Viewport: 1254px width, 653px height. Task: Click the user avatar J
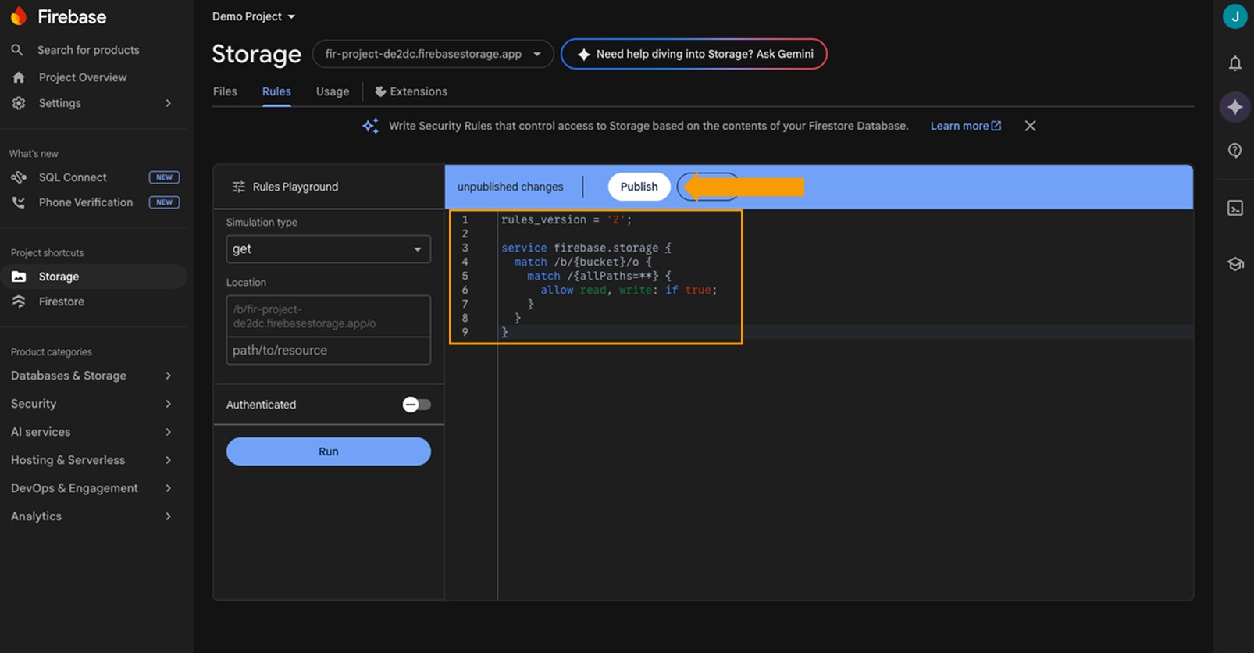[1234, 16]
